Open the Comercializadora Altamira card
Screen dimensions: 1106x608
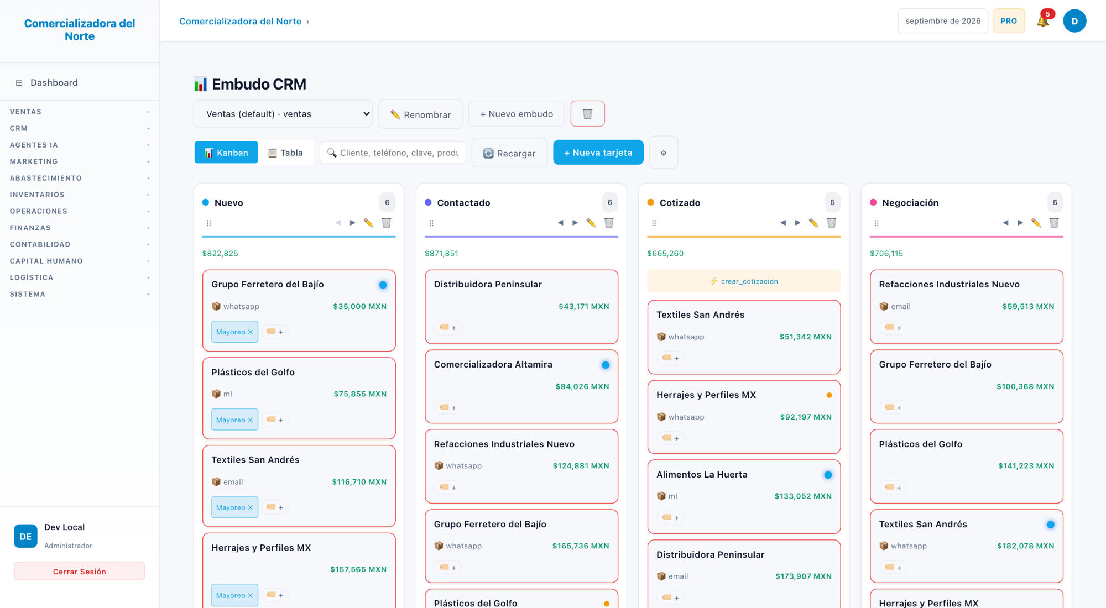(521, 386)
